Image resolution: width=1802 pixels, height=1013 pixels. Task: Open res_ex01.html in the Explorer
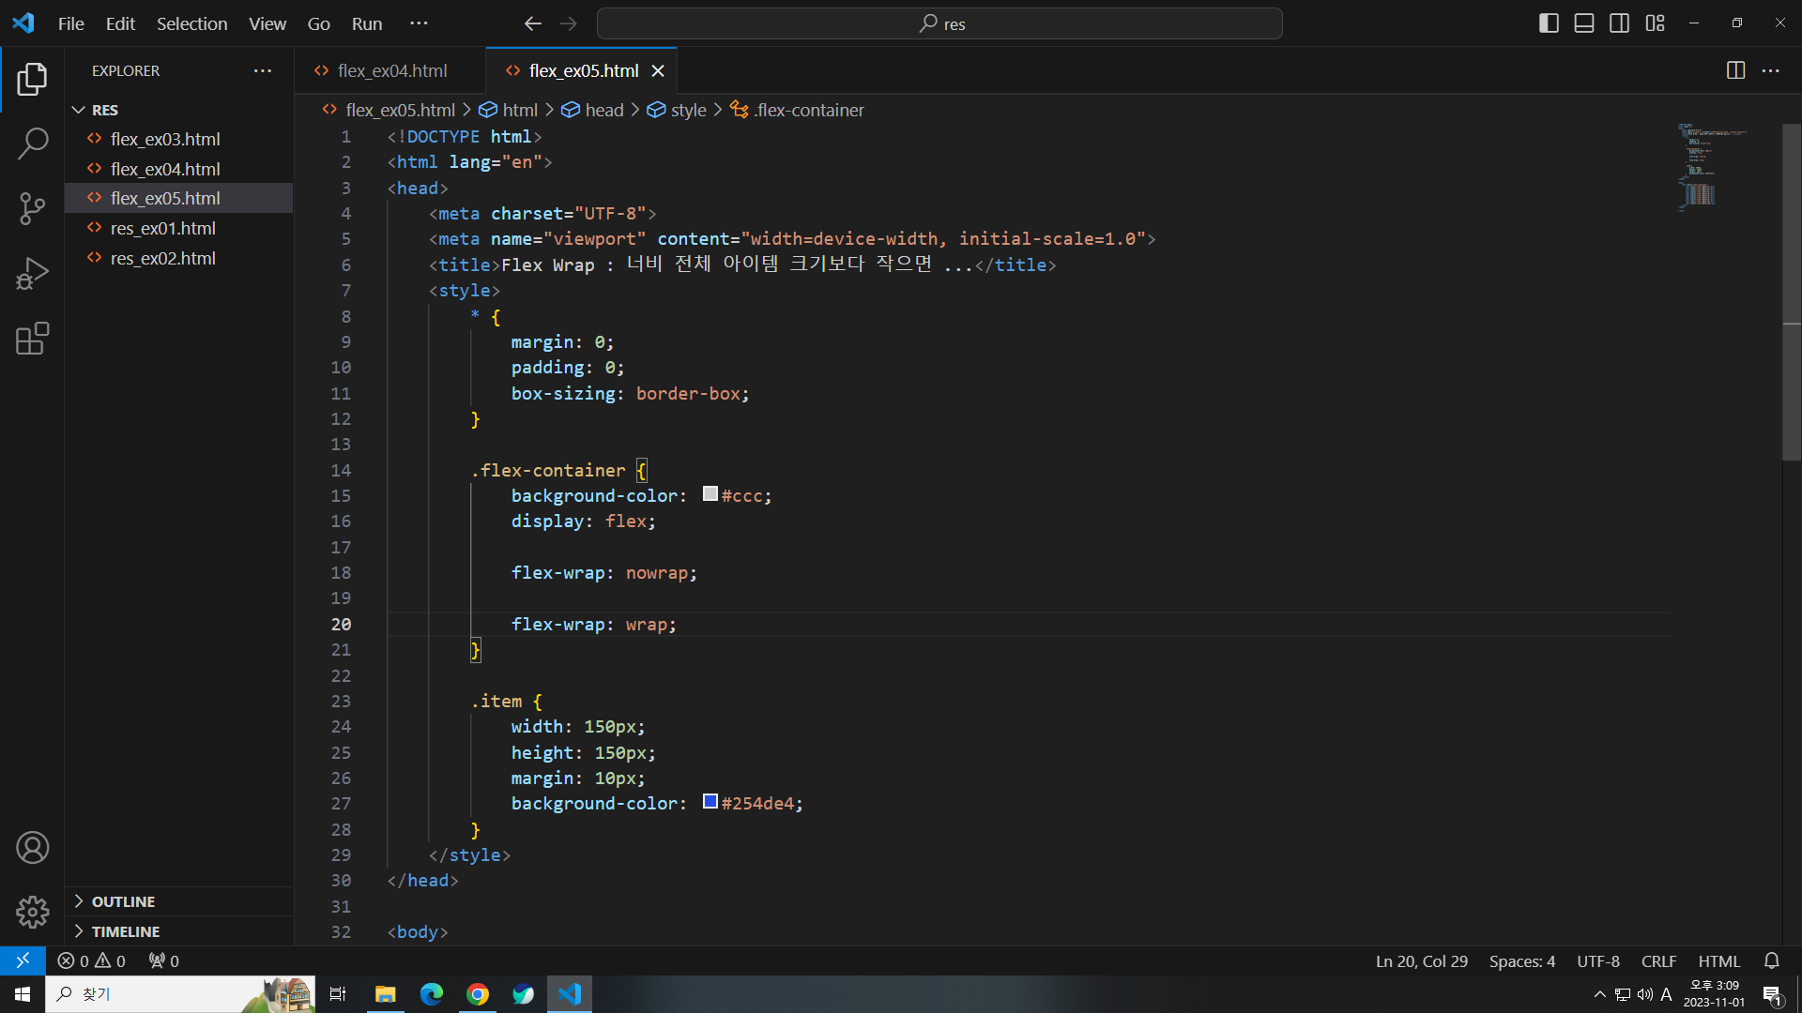pyautogui.click(x=162, y=228)
